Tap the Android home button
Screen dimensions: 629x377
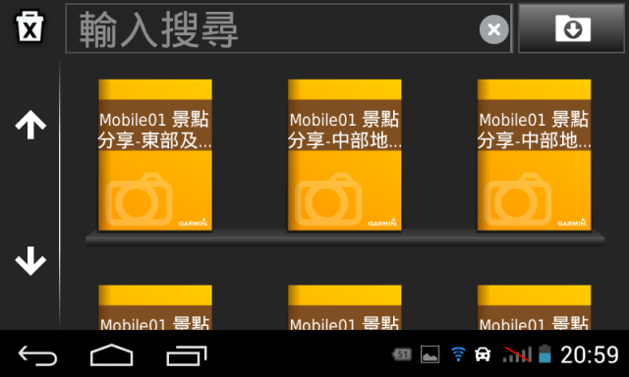pyautogui.click(x=111, y=355)
